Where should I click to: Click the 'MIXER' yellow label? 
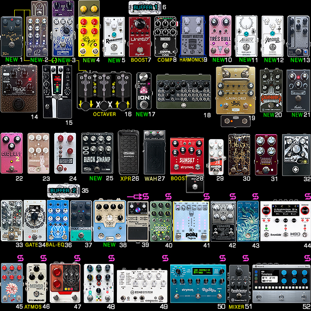(237, 307)
